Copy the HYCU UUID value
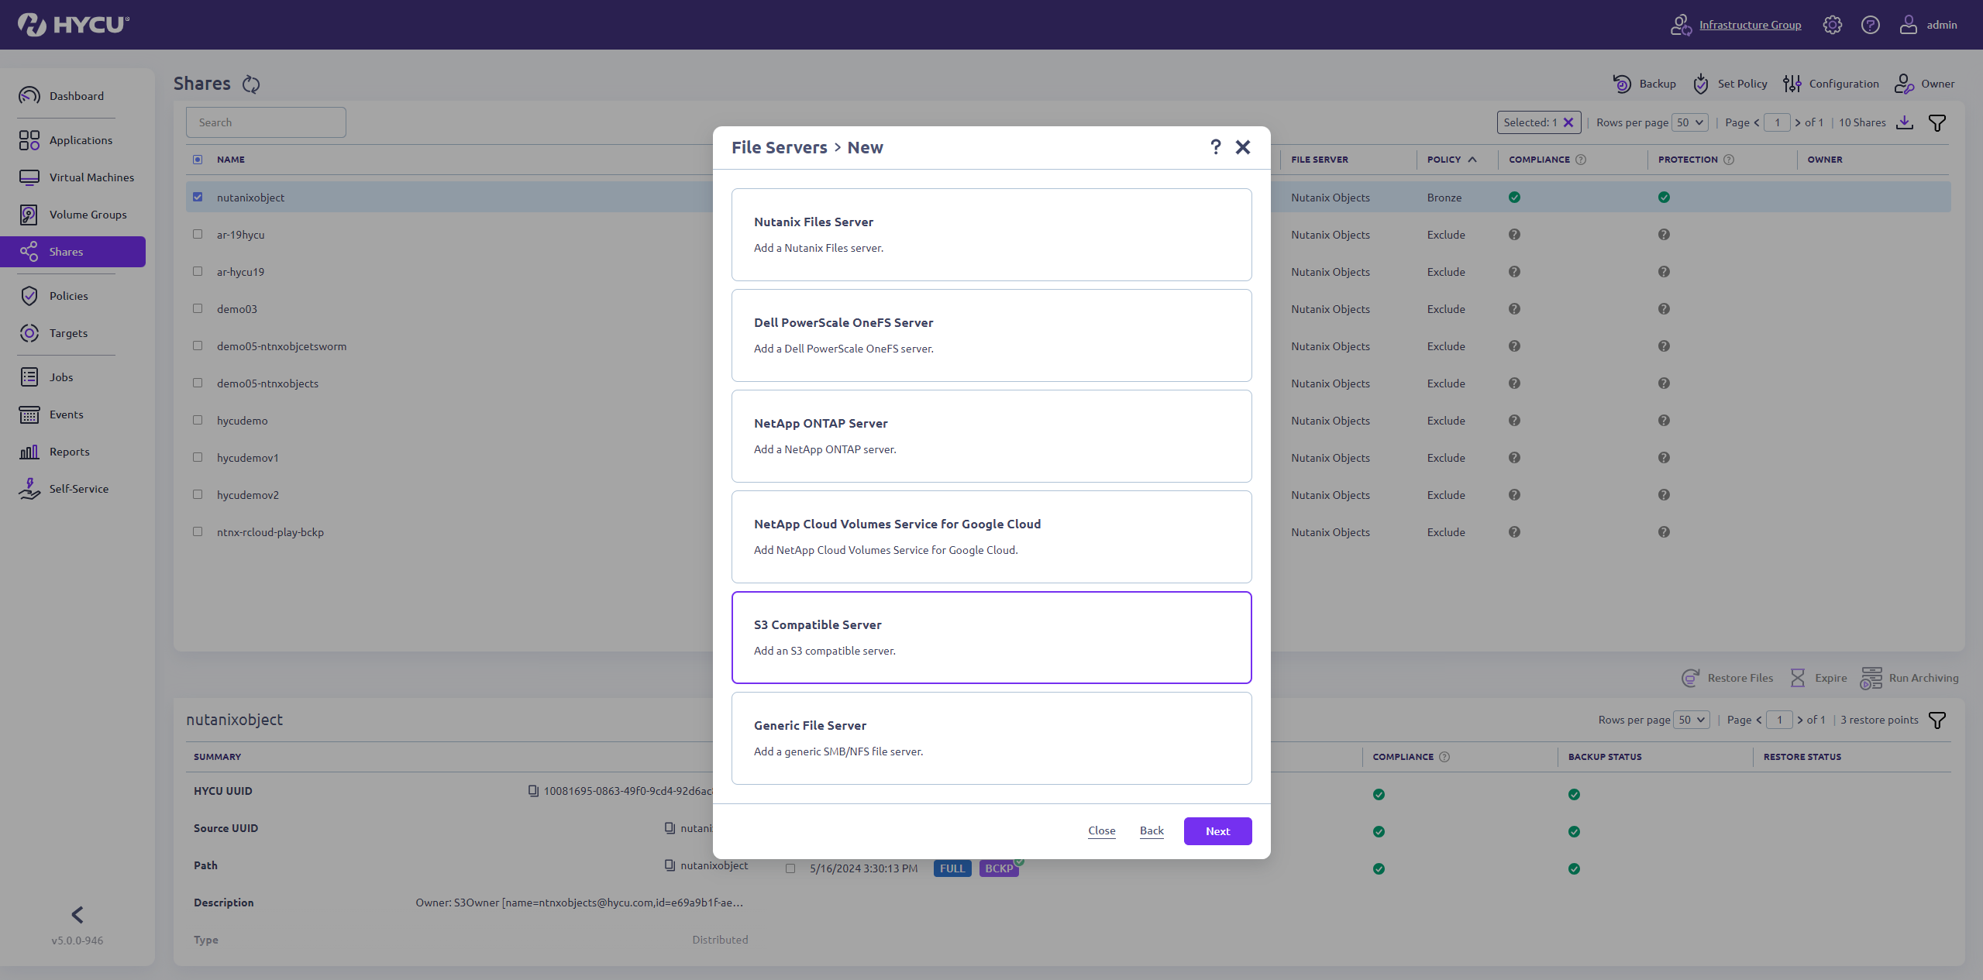This screenshot has width=1983, height=980. pyautogui.click(x=532, y=791)
